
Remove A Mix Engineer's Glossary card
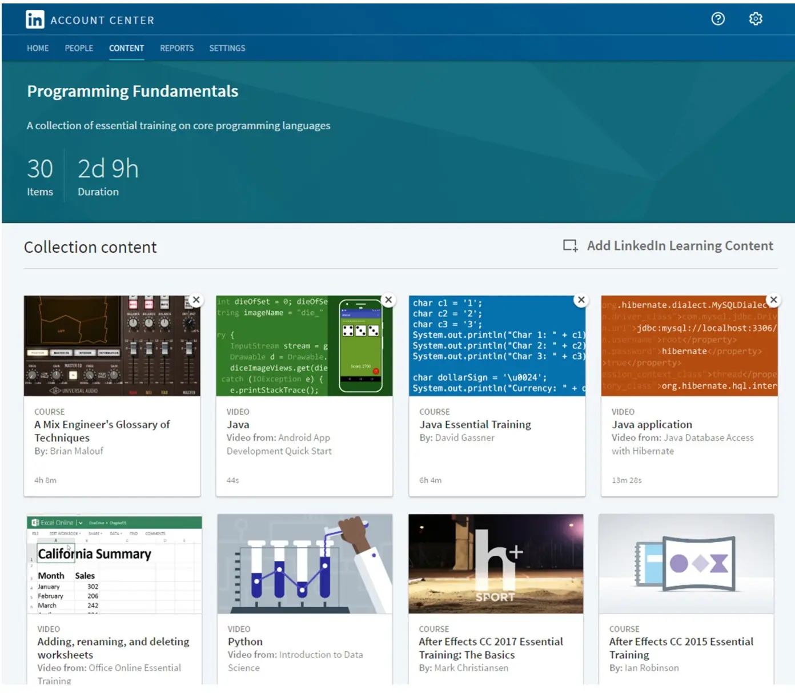(x=196, y=300)
